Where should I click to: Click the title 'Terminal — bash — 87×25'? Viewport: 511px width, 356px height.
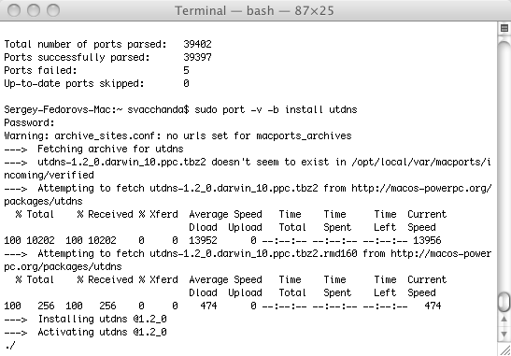254,11
